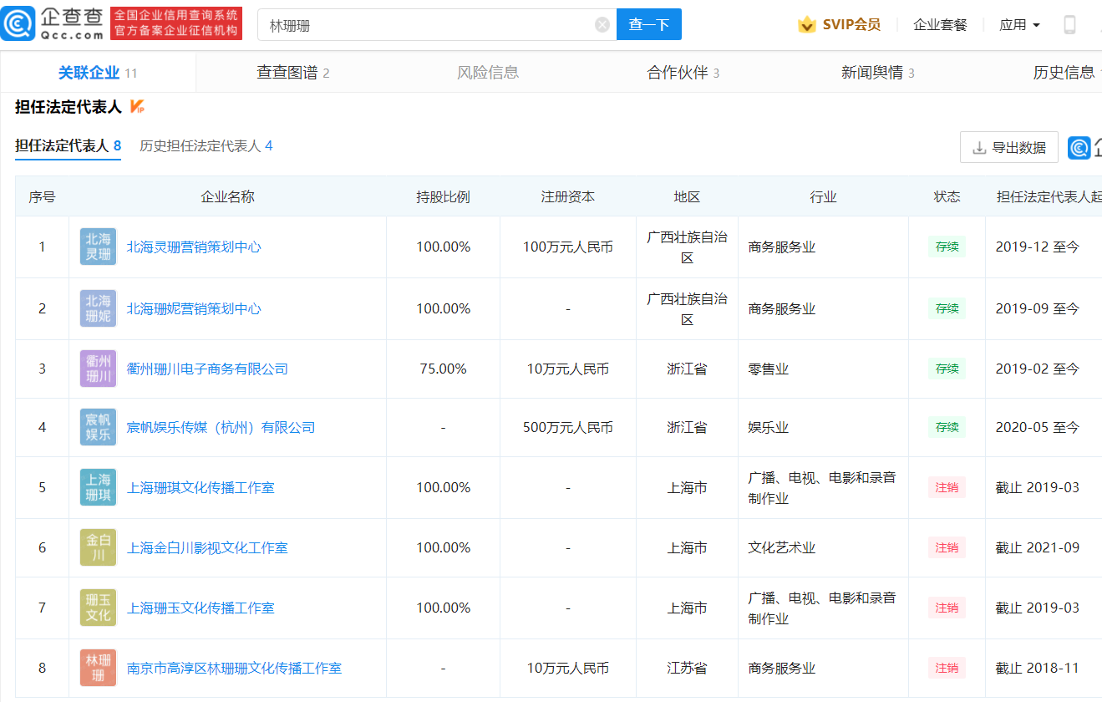
Task: Click the 北海珊妮 company logo thumbnail
Action: (99, 308)
